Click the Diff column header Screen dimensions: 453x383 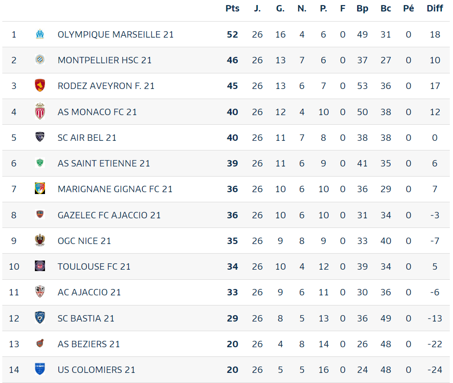click(x=435, y=8)
